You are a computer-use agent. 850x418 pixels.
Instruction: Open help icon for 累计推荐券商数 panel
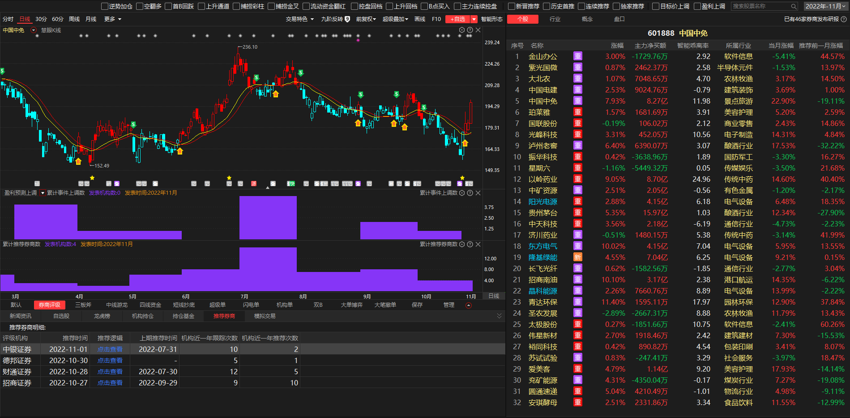pos(470,244)
